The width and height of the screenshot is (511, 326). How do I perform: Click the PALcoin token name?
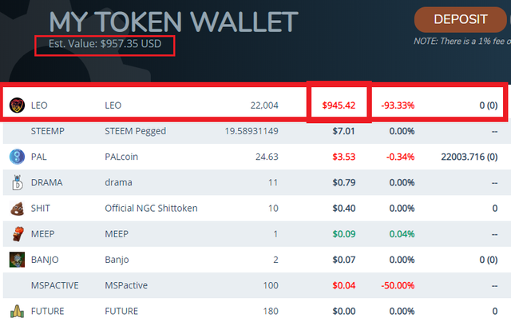coord(125,156)
